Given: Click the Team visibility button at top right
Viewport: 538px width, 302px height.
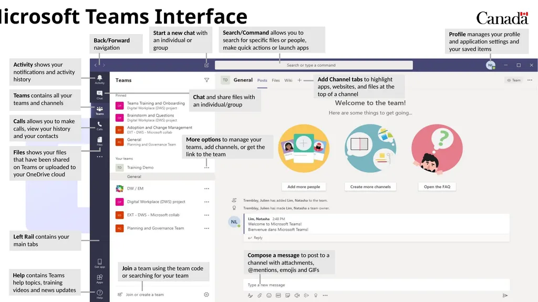Looking at the screenshot, I should point(514,80).
